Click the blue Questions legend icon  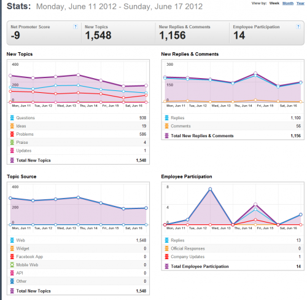pos(12,117)
